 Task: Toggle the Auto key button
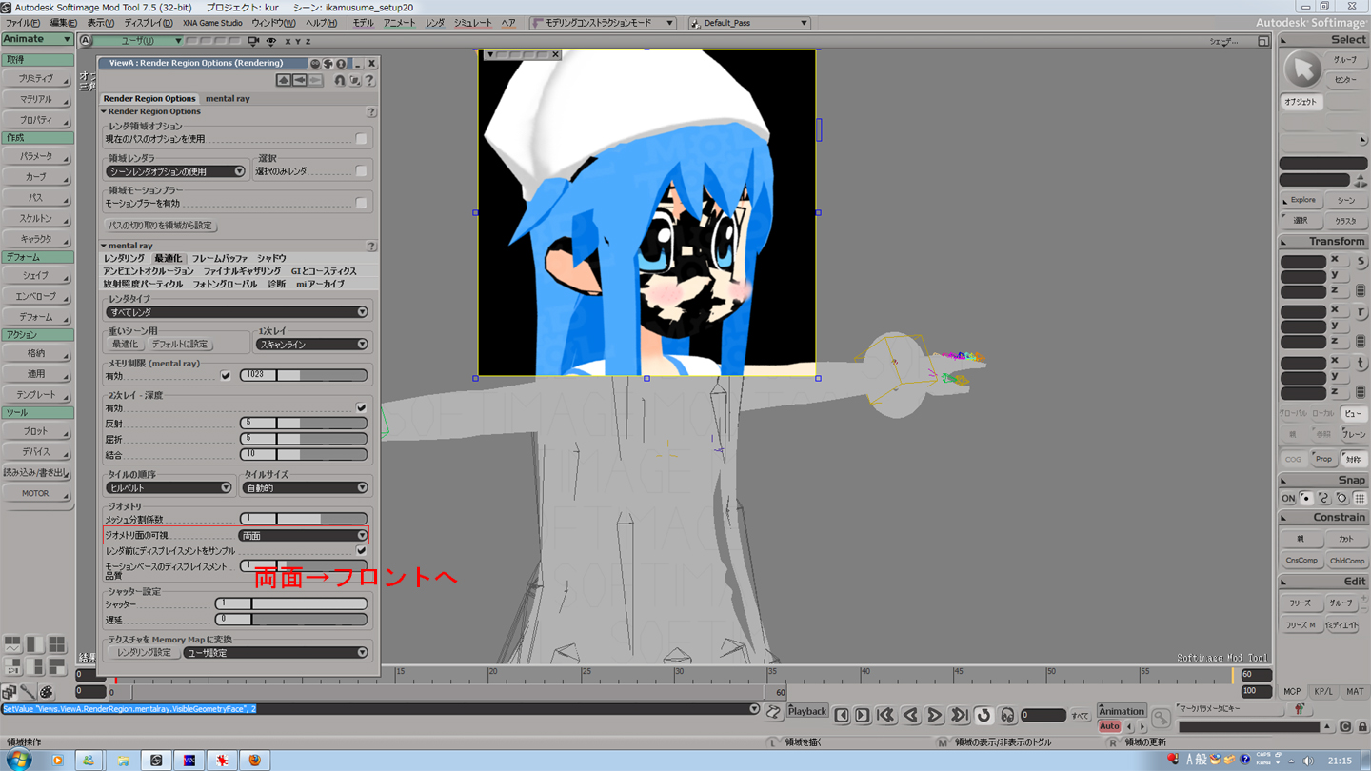pyautogui.click(x=1109, y=726)
